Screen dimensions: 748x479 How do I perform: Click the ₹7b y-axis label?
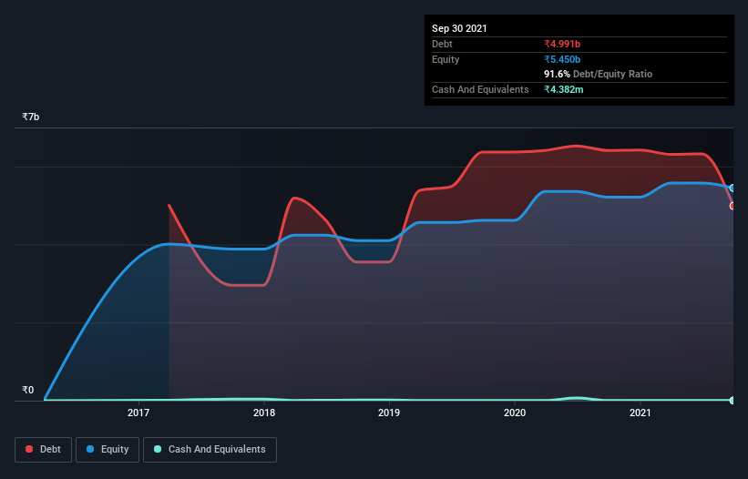click(31, 117)
